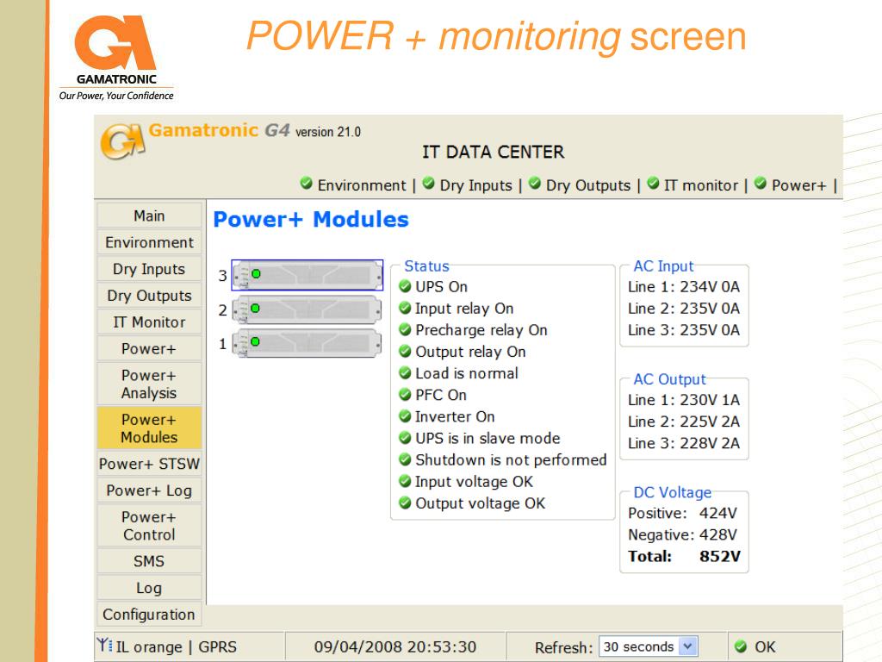Select Power+ module 3 thumbnail
Image resolution: width=882 pixels, height=662 pixels.
click(x=307, y=275)
